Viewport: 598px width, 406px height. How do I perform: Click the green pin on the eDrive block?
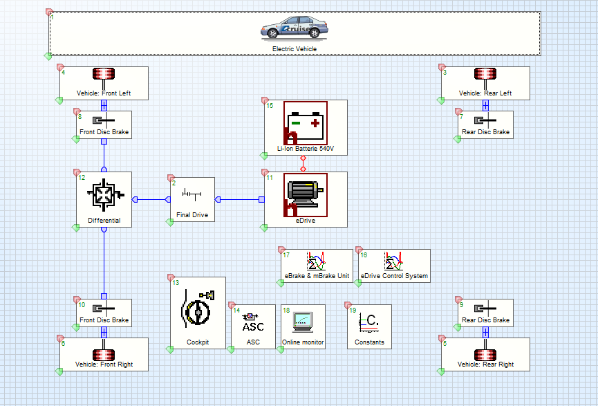tap(263, 228)
